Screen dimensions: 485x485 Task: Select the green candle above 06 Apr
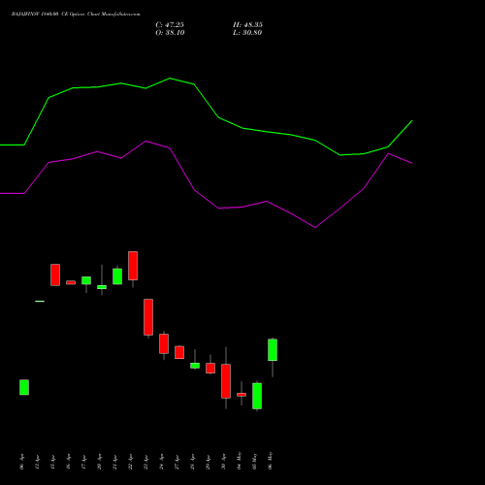click(24, 387)
